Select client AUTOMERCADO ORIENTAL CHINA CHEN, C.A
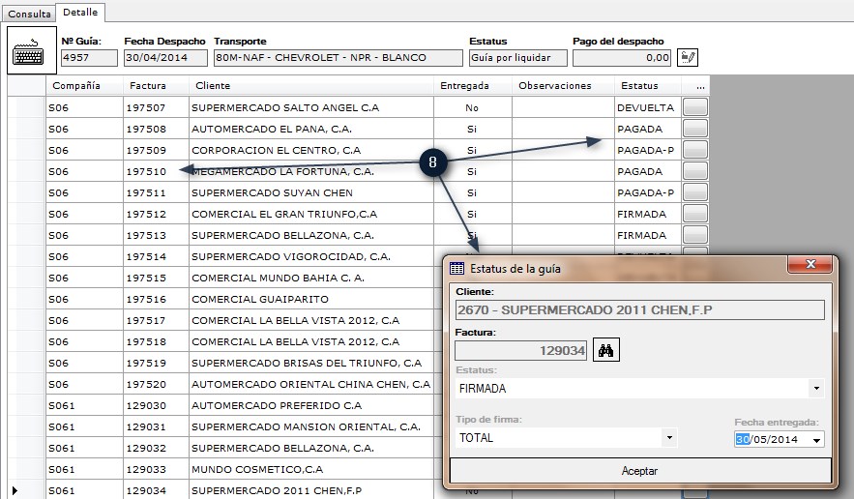Viewport: 854px width, 499px height. (311, 384)
